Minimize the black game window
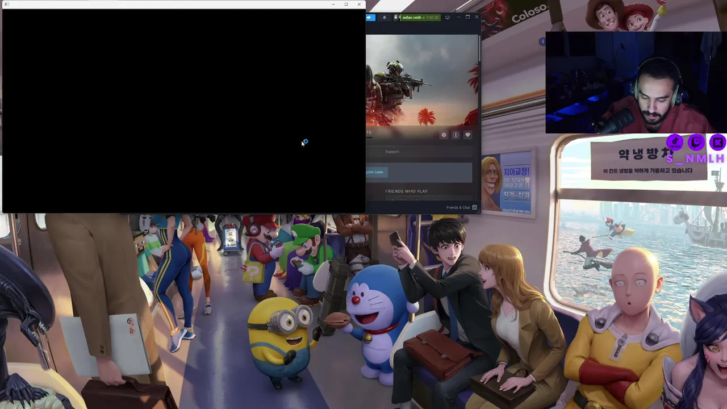The image size is (727, 409). (333, 5)
